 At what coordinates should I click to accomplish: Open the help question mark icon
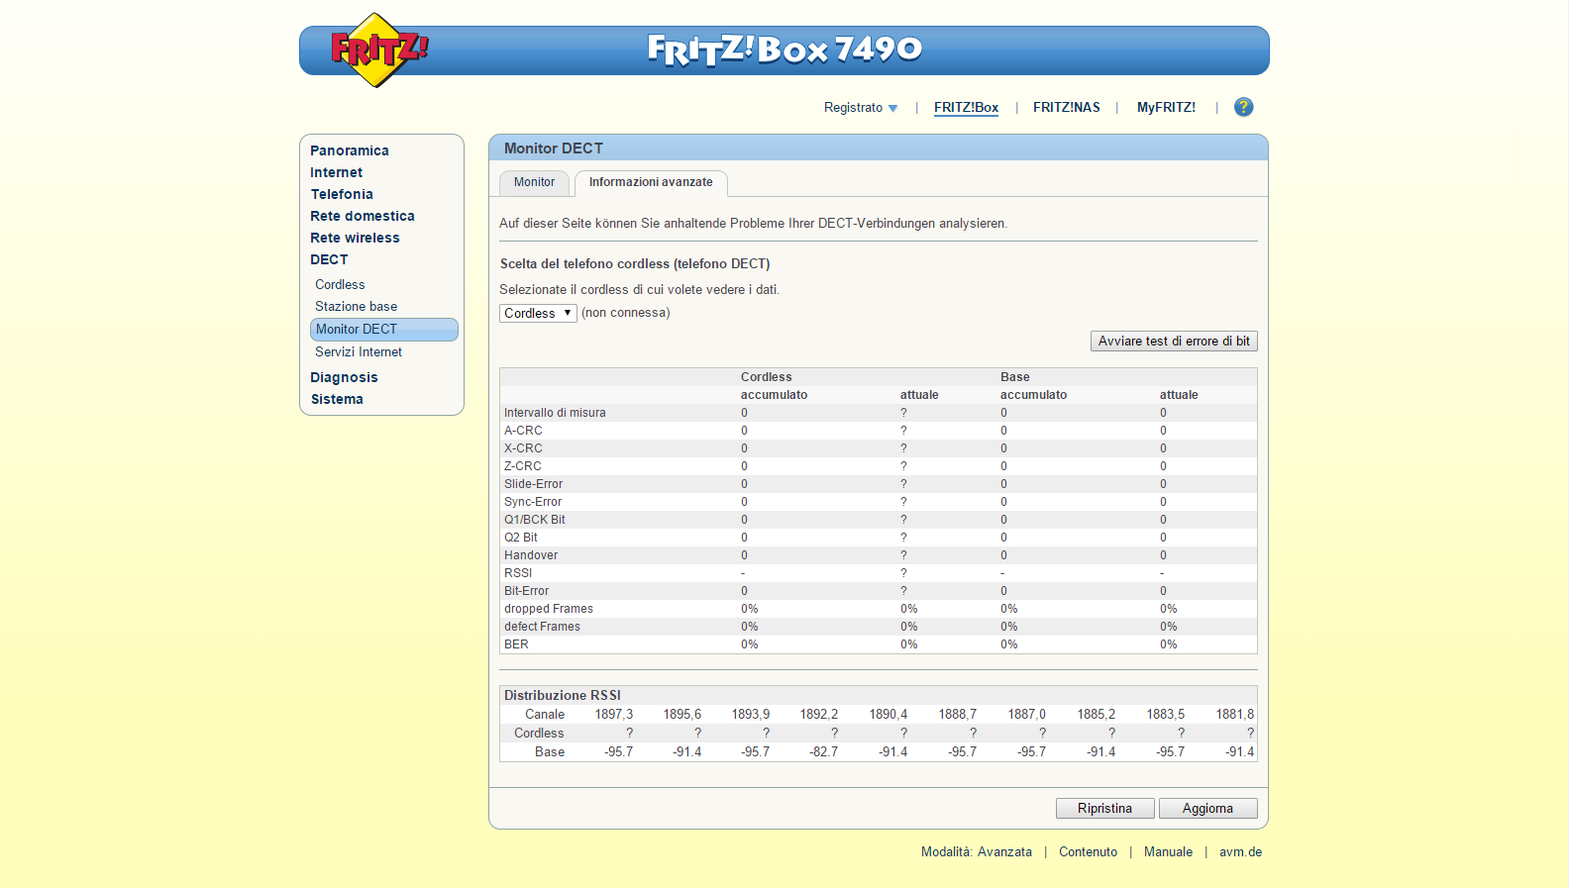coord(1243,107)
